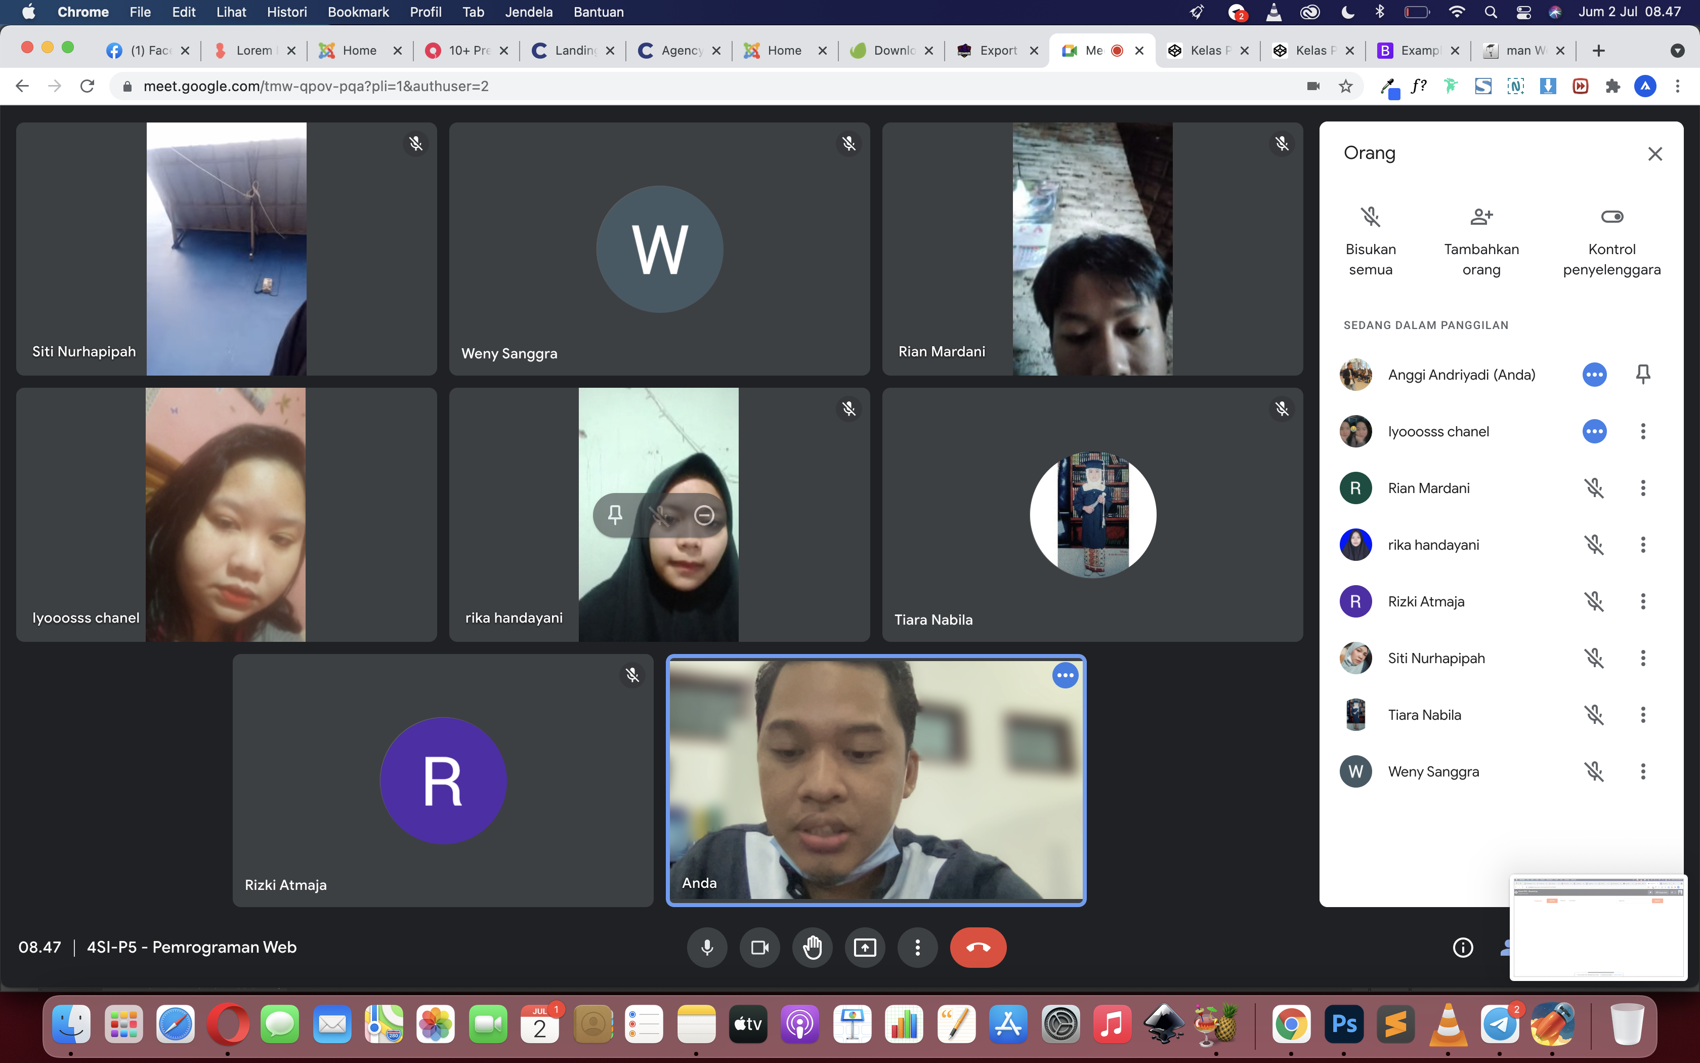The width and height of the screenshot is (1700, 1063).
Task: Click the raise hand icon
Action: pos(812,948)
